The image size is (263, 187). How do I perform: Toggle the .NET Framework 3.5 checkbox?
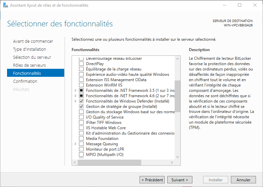coord(81,90)
